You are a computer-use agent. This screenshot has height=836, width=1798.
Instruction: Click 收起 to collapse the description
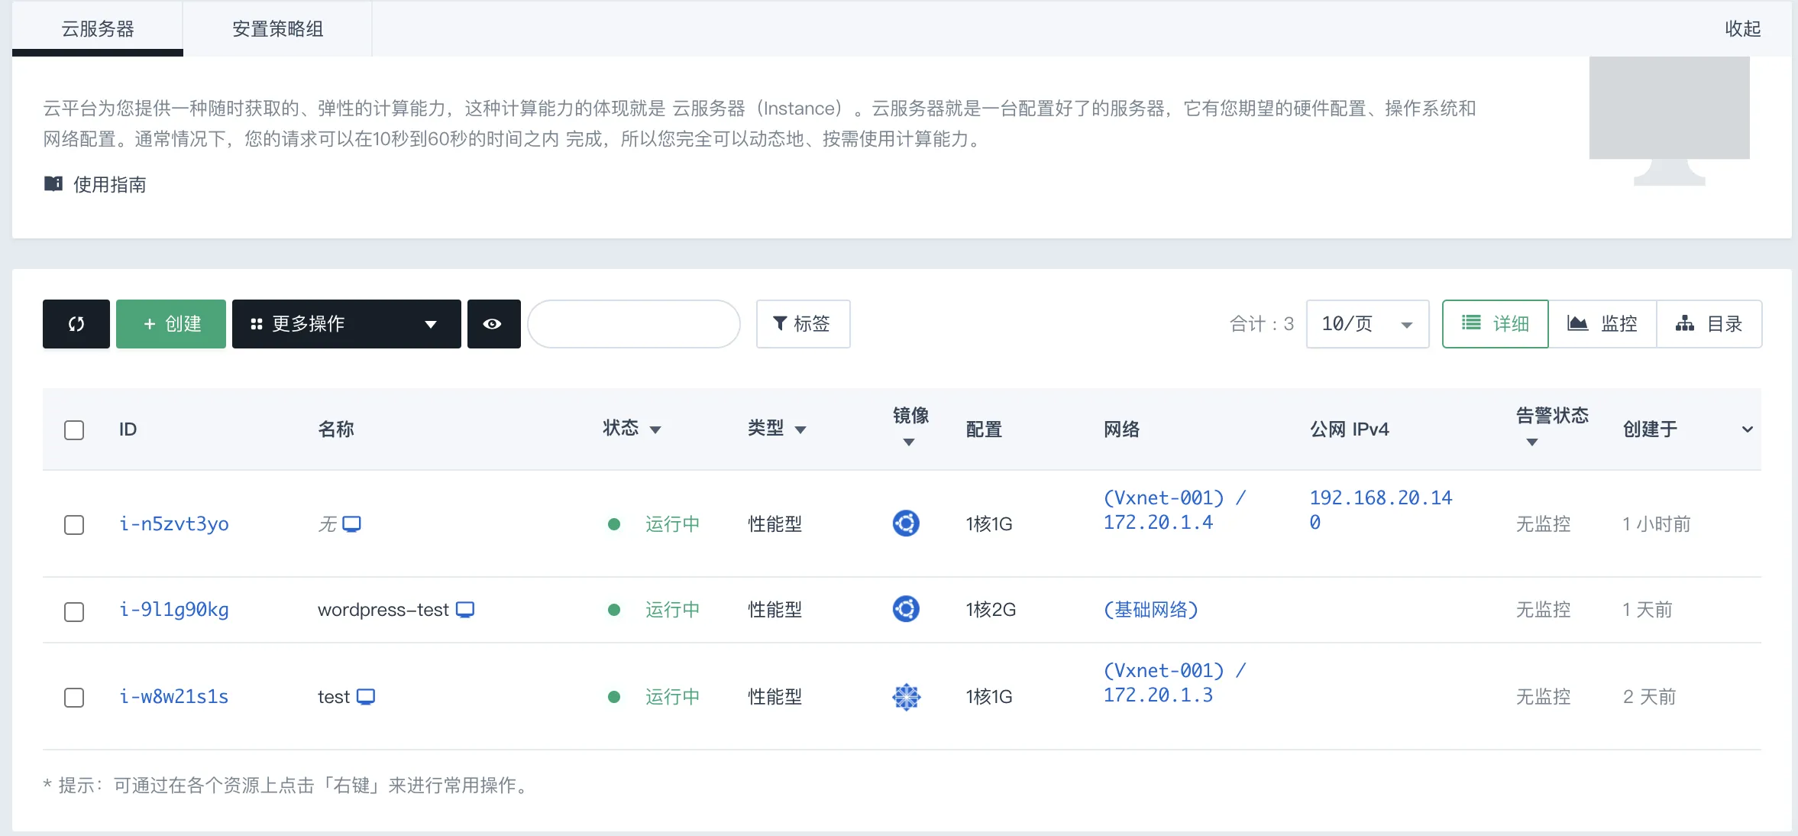pos(1743,29)
